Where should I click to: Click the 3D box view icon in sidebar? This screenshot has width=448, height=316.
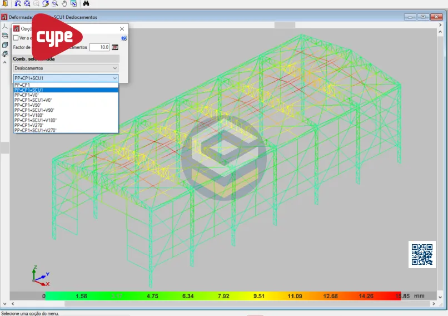[x=5, y=45]
